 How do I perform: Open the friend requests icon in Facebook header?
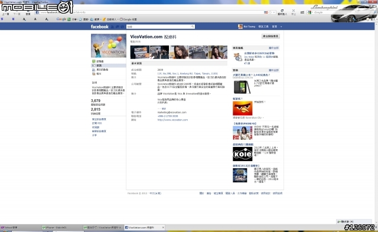coord(112,27)
